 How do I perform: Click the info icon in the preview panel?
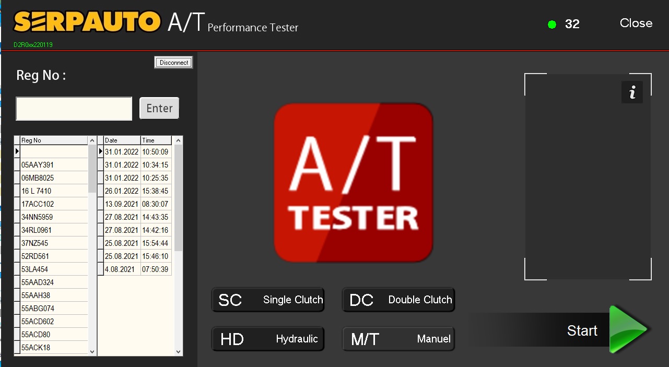632,93
